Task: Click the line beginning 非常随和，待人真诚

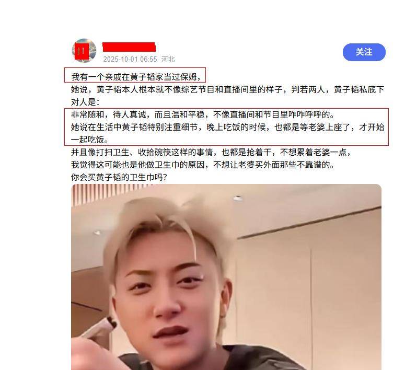Action: pyautogui.click(x=203, y=114)
